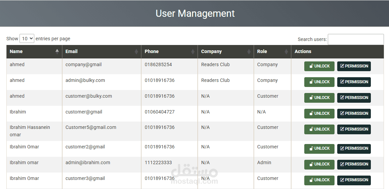
Task: Unlock user Customer5@gmail.com
Action: (319, 129)
